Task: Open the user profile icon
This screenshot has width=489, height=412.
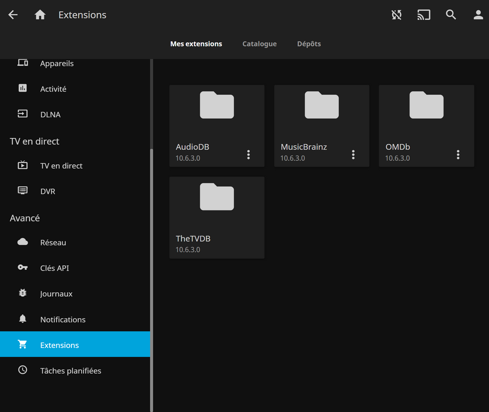Action: 478,15
